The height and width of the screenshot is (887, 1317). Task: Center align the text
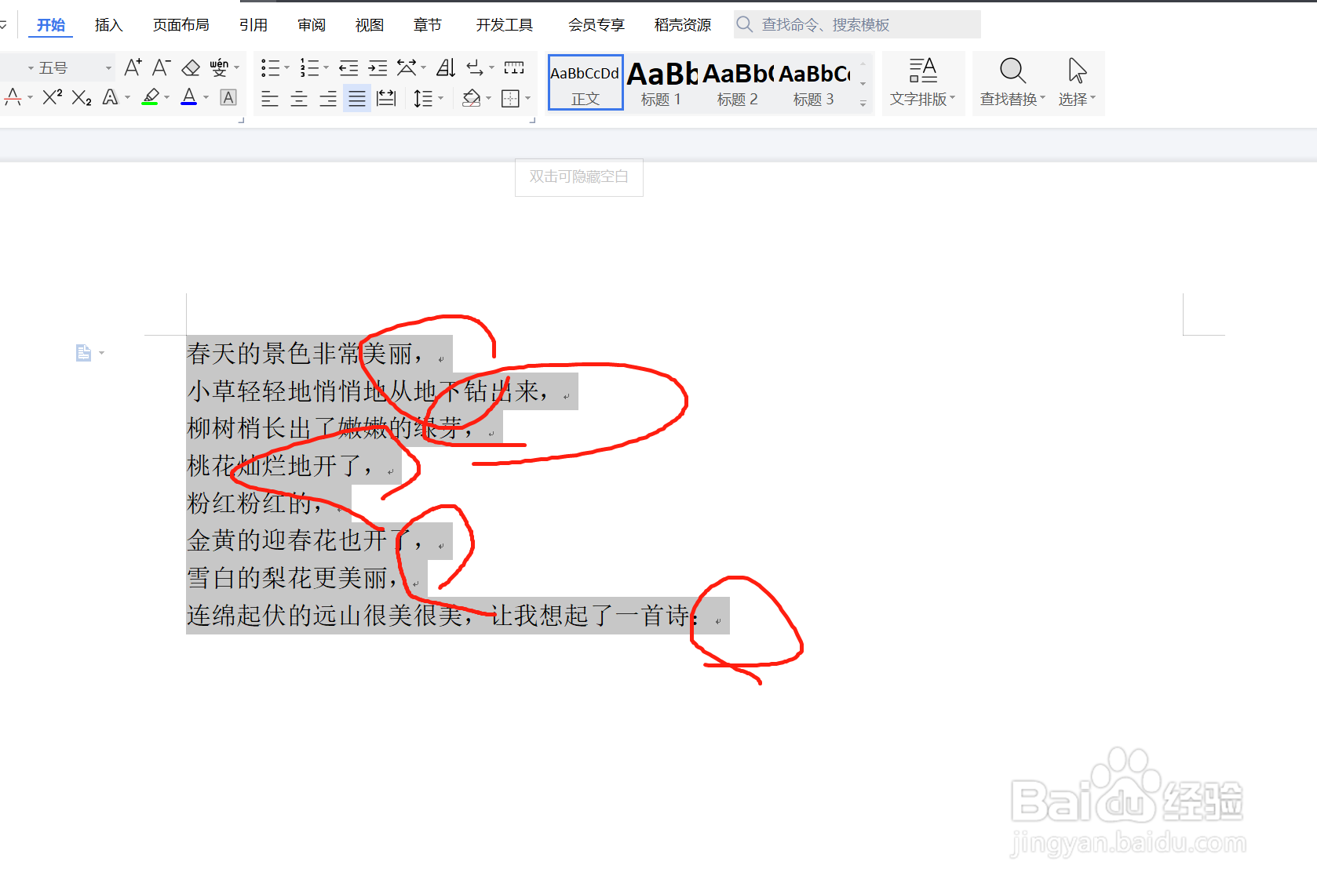pyautogui.click(x=299, y=98)
